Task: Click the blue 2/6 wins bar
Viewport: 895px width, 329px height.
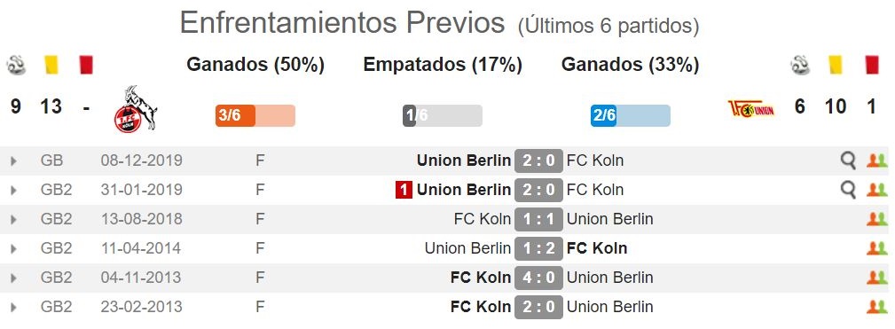Action: pyautogui.click(x=630, y=115)
